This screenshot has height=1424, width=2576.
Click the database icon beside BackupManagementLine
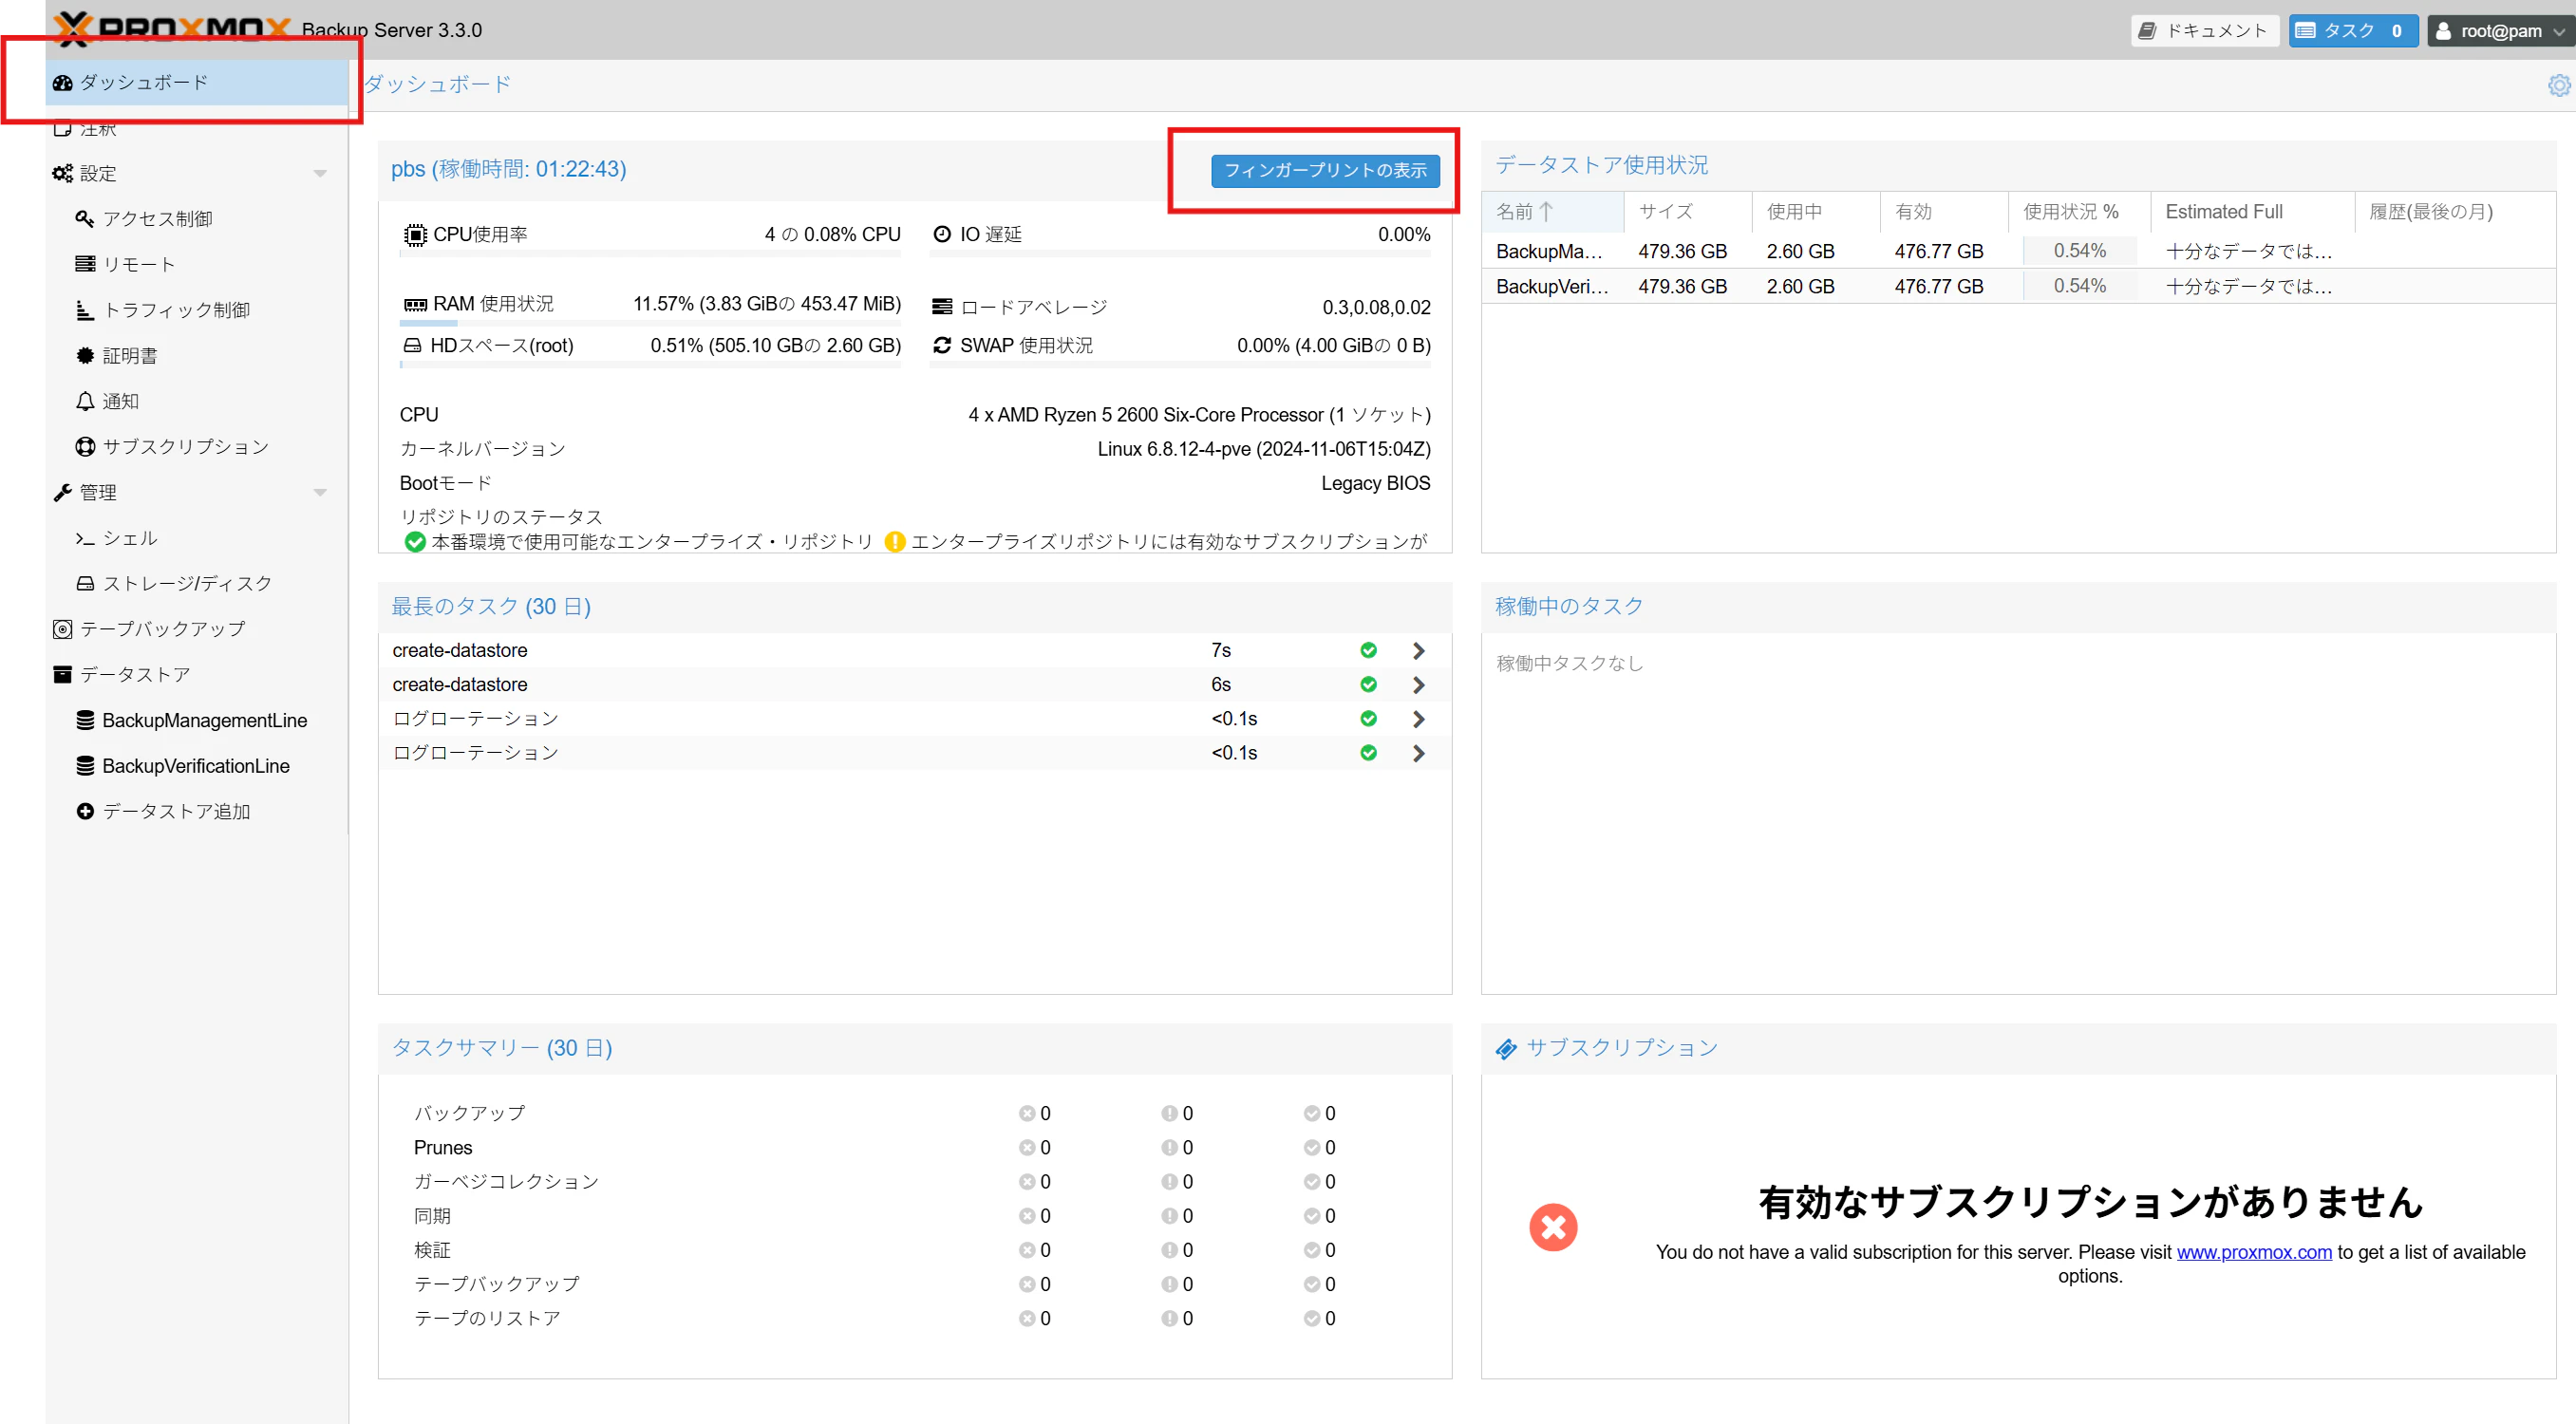(85, 720)
